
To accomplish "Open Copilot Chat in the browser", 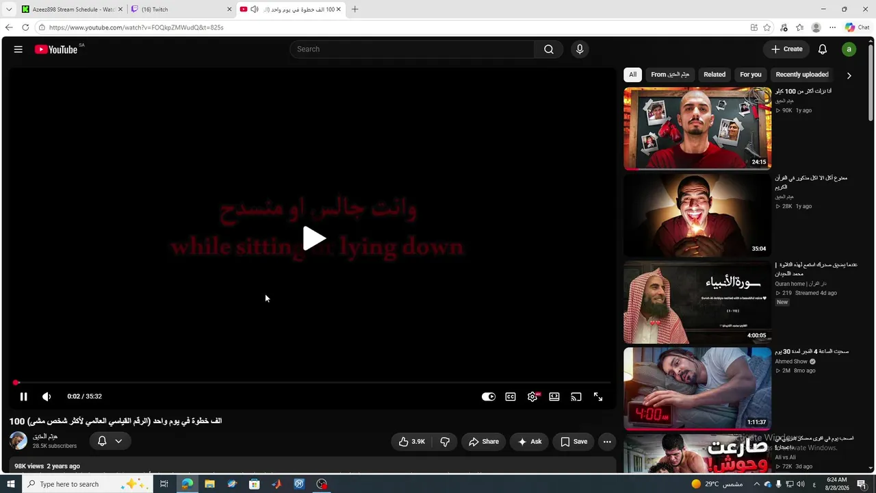I will [x=857, y=27].
